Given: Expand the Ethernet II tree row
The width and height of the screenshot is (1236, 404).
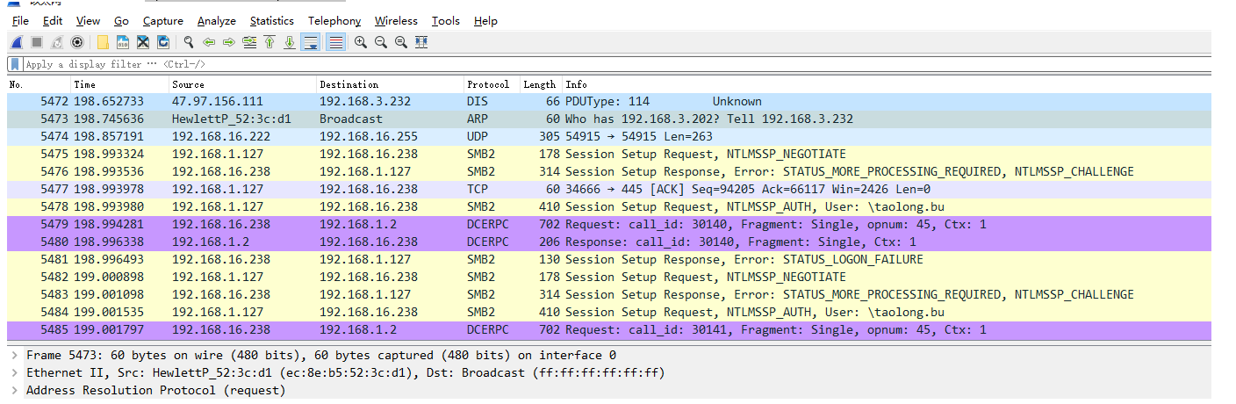Looking at the screenshot, I should (x=16, y=373).
